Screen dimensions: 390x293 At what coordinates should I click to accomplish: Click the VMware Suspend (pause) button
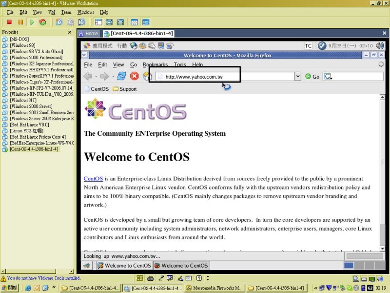click(x=20, y=22)
